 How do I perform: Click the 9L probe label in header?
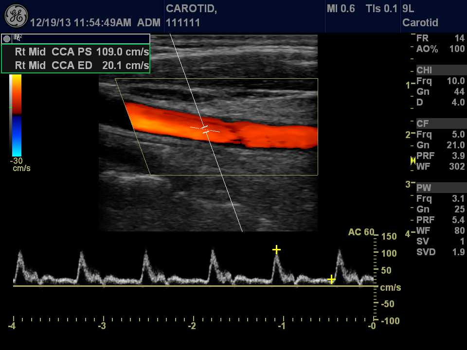coord(408,9)
